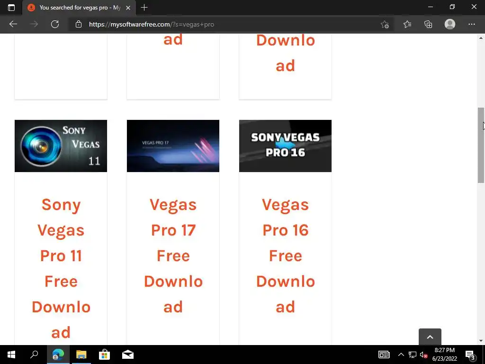Open the clock showing 8:27 PM
Viewport: 485px width, 364px height.
tap(444, 355)
